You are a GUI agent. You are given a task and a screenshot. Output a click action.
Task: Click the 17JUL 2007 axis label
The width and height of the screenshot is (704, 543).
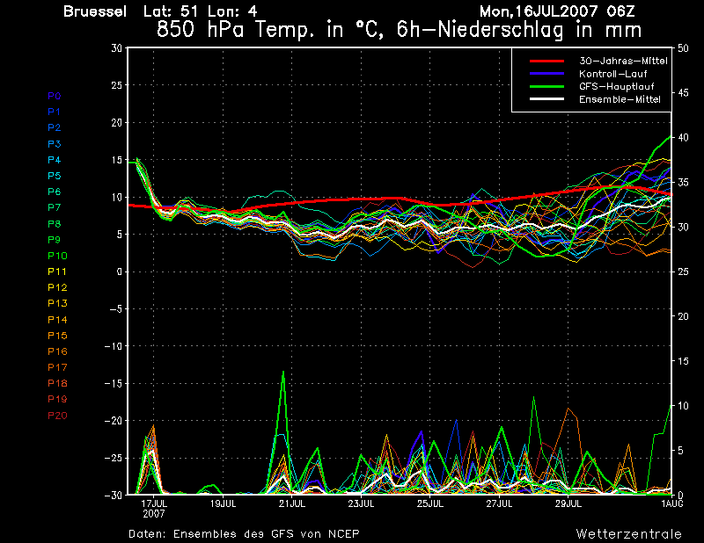(x=154, y=509)
